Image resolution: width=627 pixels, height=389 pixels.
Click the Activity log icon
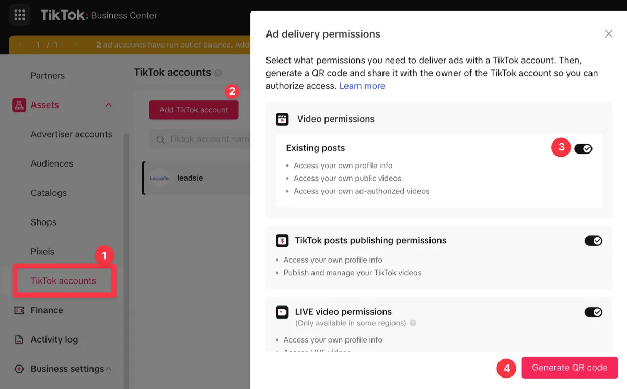18,339
